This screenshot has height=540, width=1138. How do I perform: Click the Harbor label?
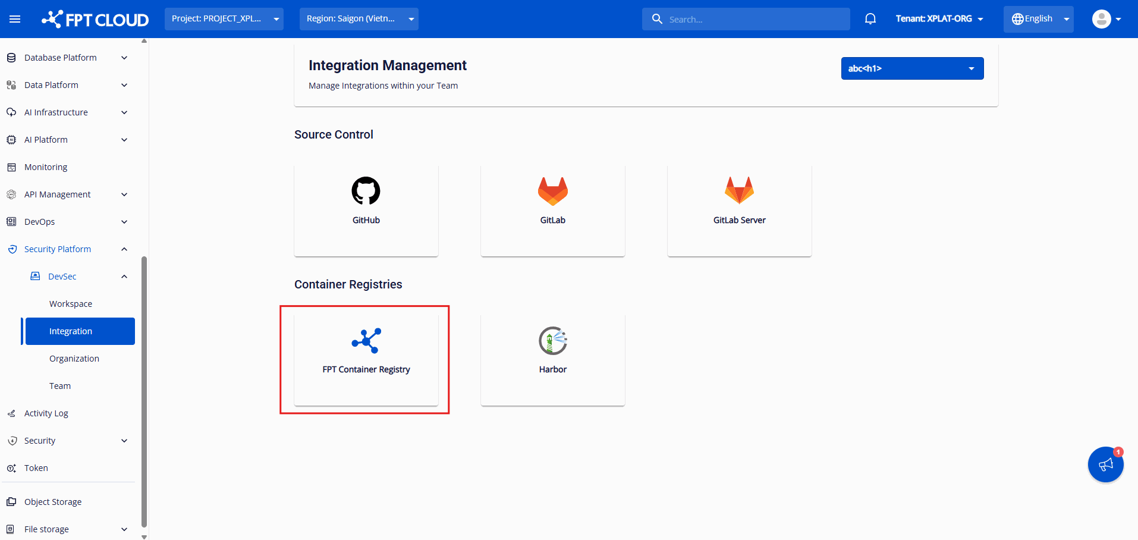point(553,369)
